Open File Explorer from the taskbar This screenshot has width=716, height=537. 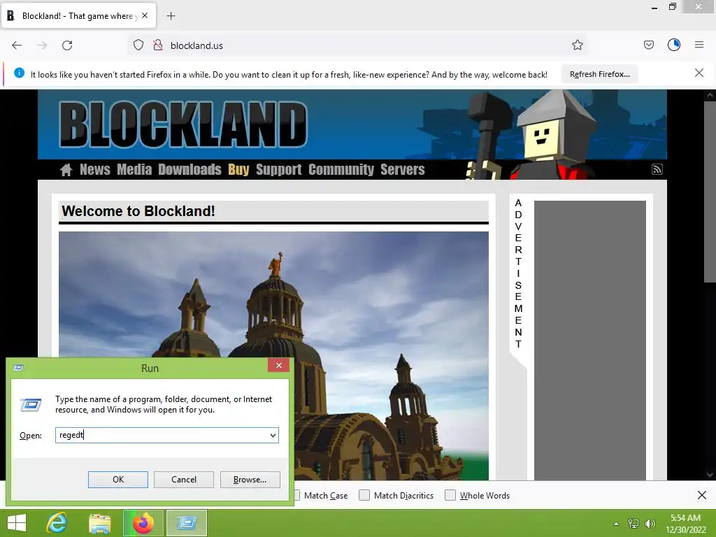(x=99, y=523)
